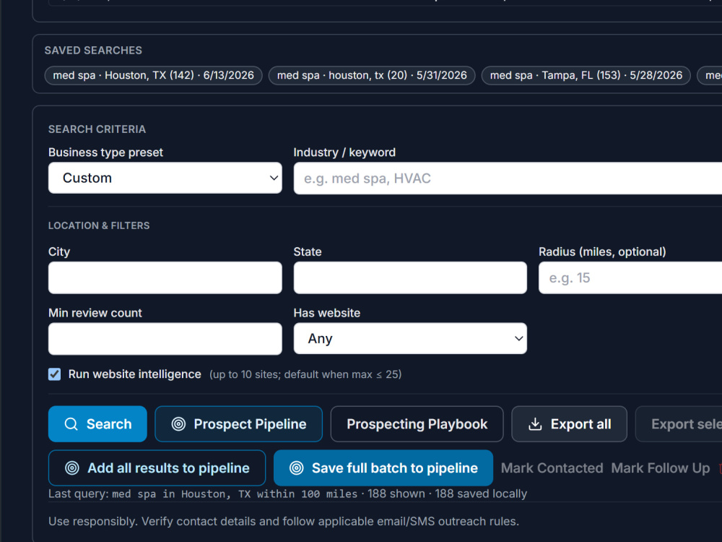Load saved search Tampa, FL (153)
This screenshot has width=722, height=542.
586,76
